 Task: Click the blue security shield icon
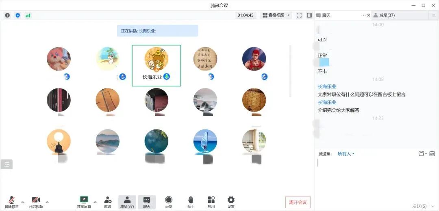point(17,15)
